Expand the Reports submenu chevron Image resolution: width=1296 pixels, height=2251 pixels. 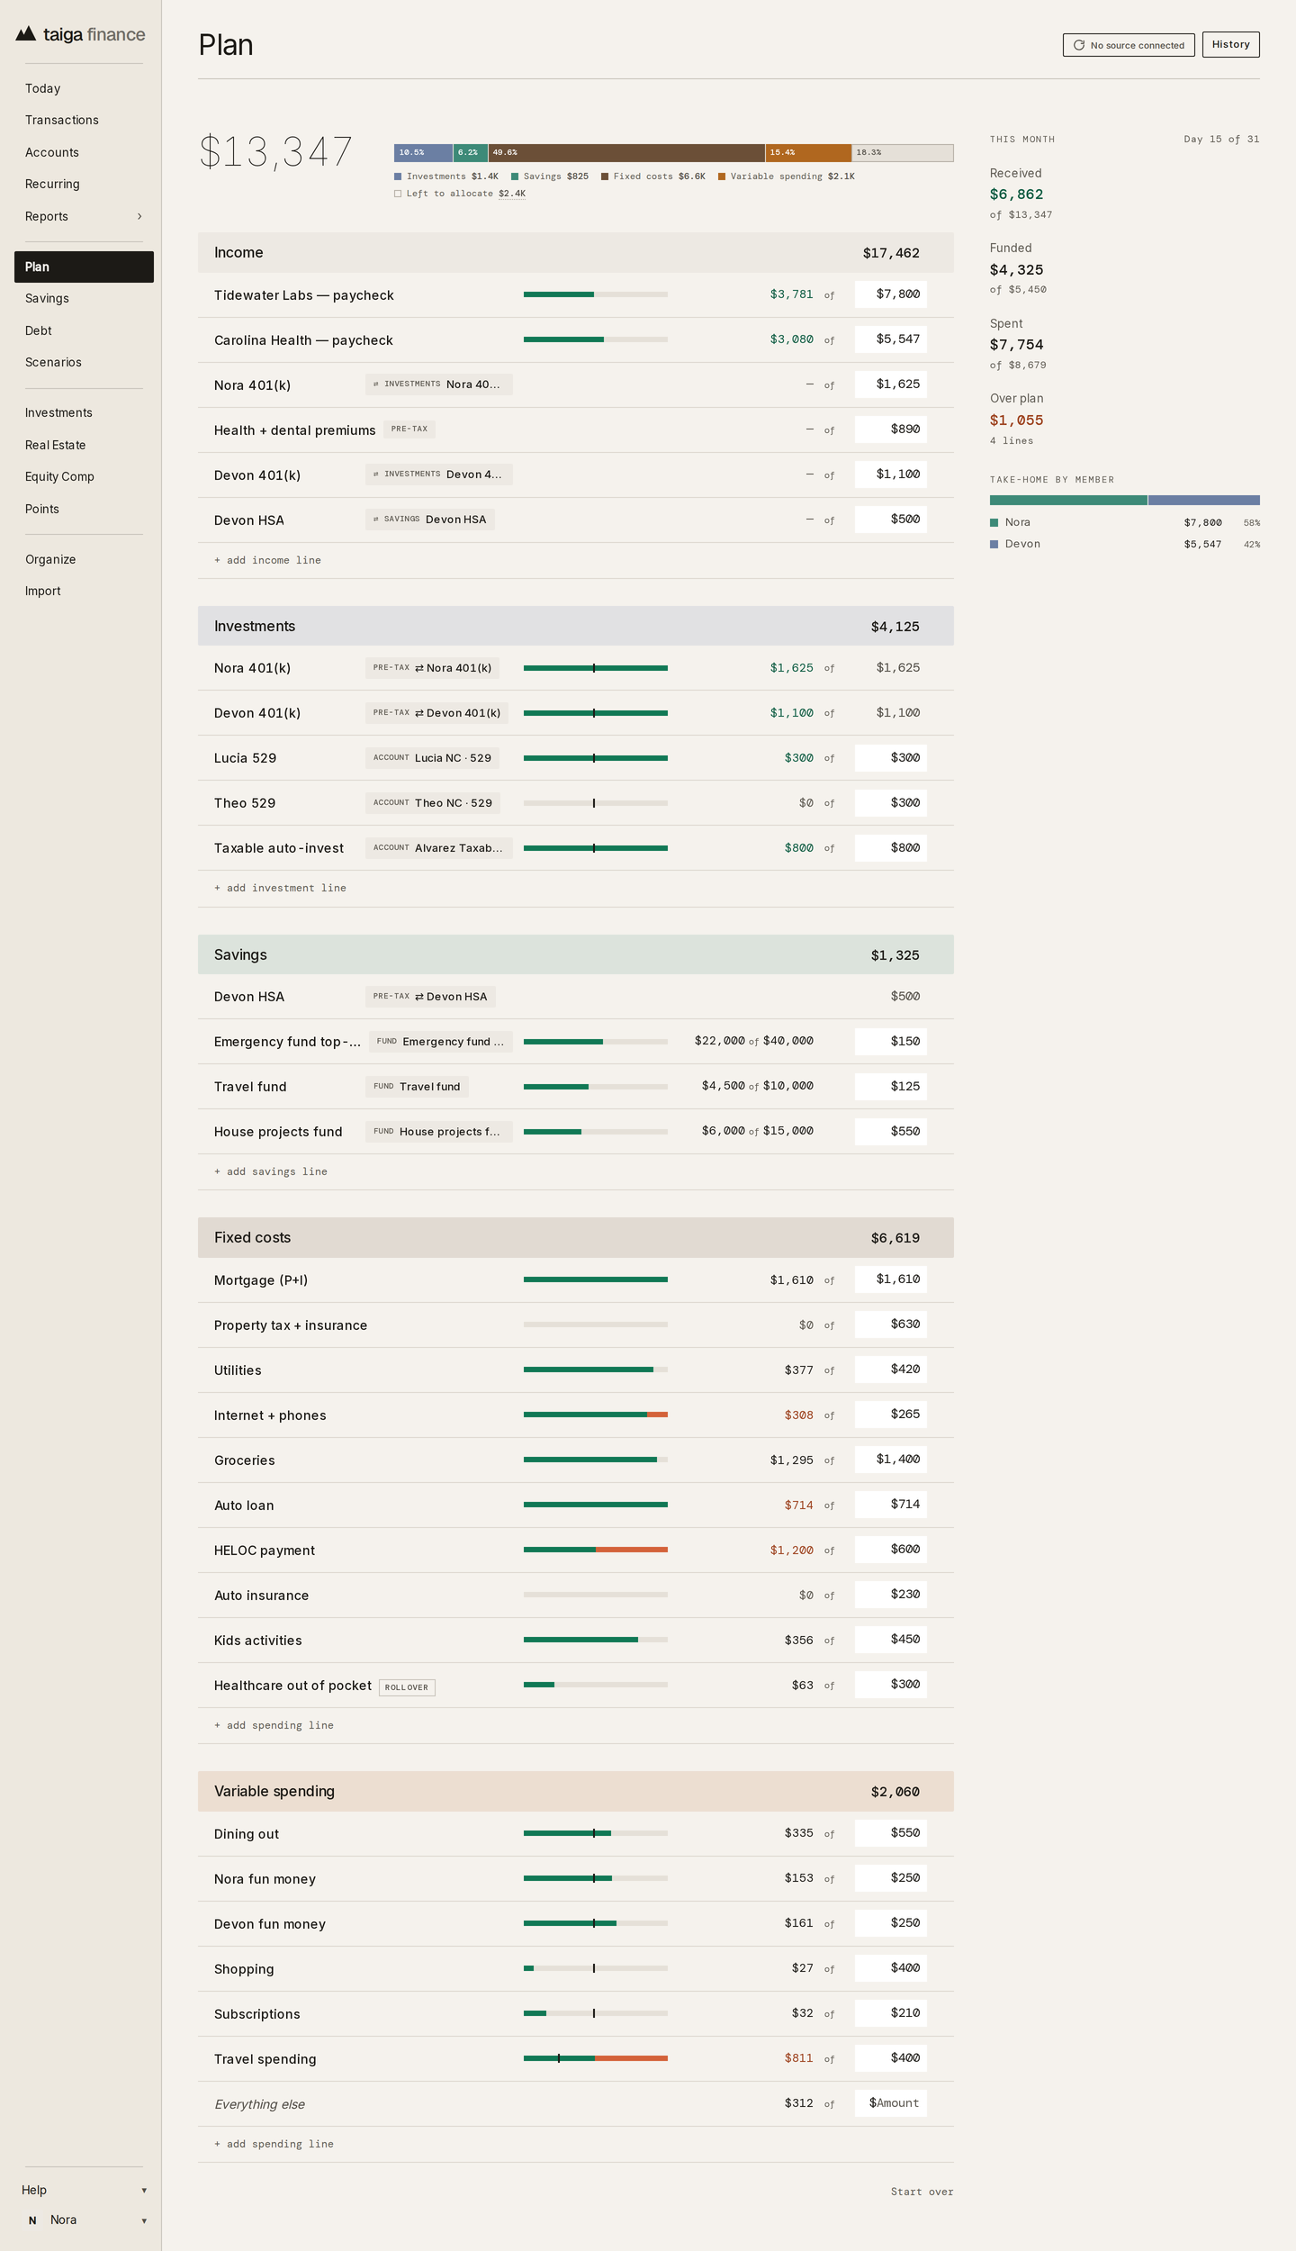(139, 216)
